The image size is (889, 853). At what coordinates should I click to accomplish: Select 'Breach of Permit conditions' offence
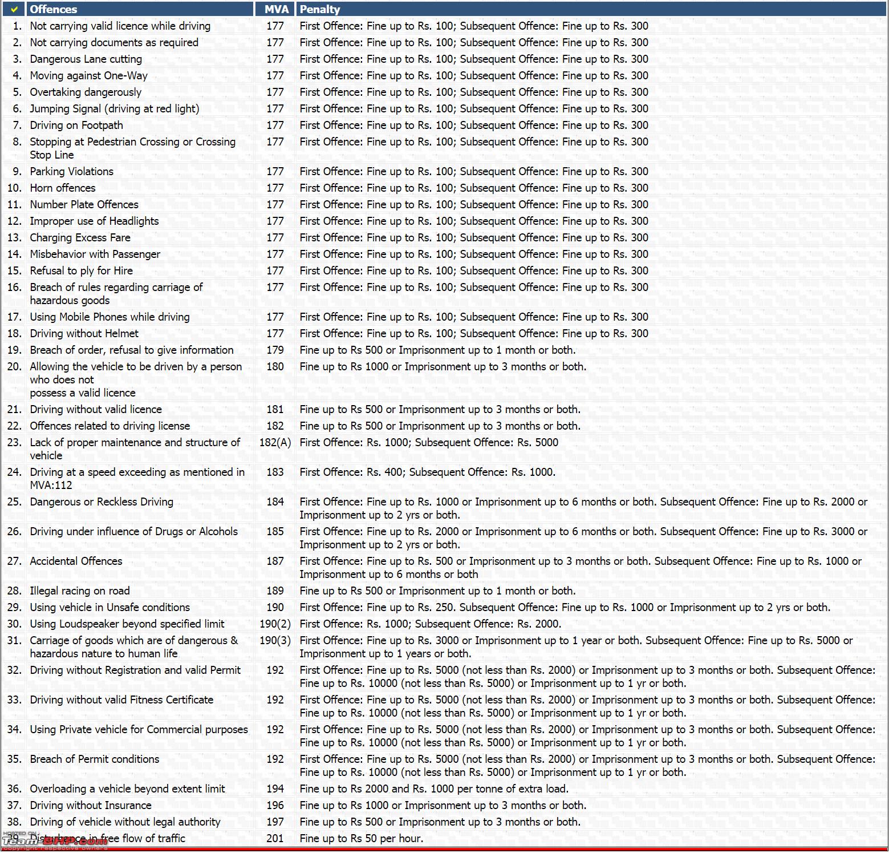coord(95,759)
